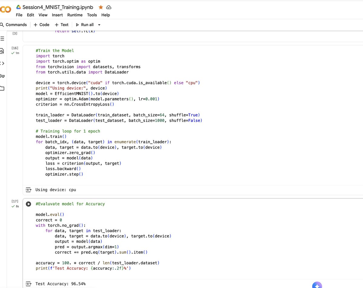Open the find and replace sidebar icon

[x=2, y=51]
